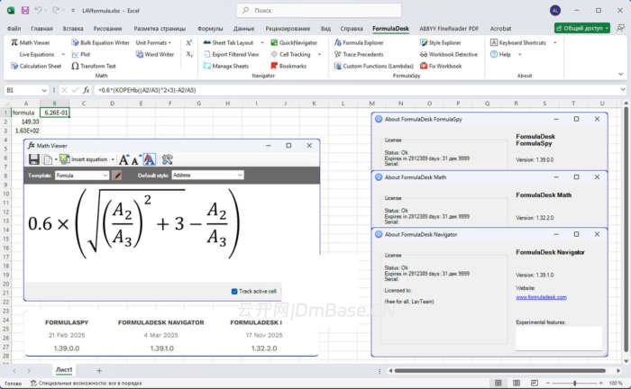The height and width of the screenshot is (389, 631).
Task: Open the Transform Text tool
Action: tap(94, 66)
